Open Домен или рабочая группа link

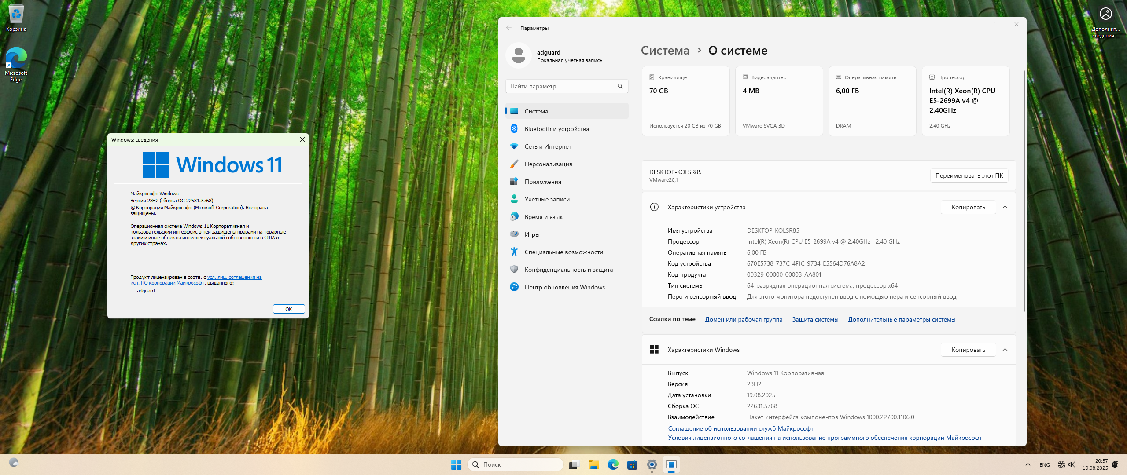(744, 319)
